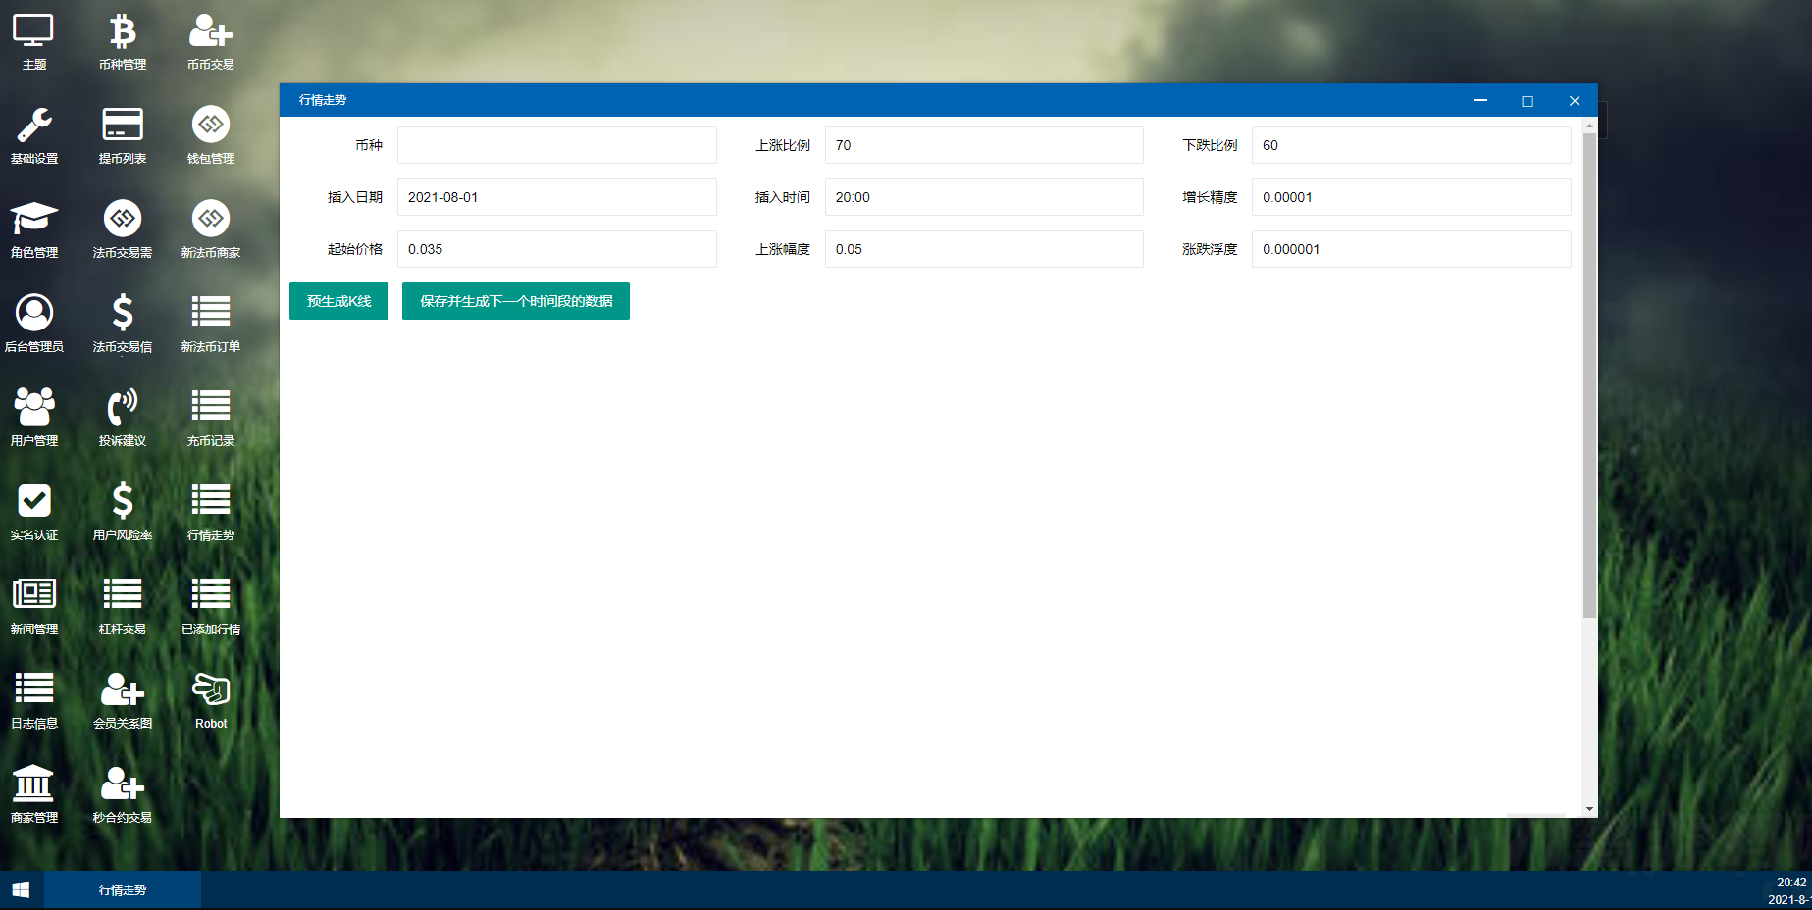
Task: Open the 插入时间 time picker field
Action: (983, 197)
